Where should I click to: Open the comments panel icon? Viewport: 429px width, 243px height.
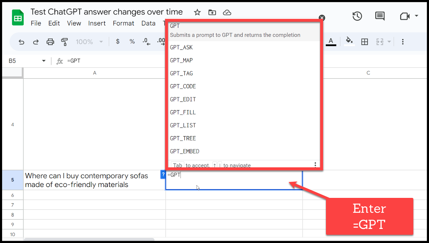380,16
